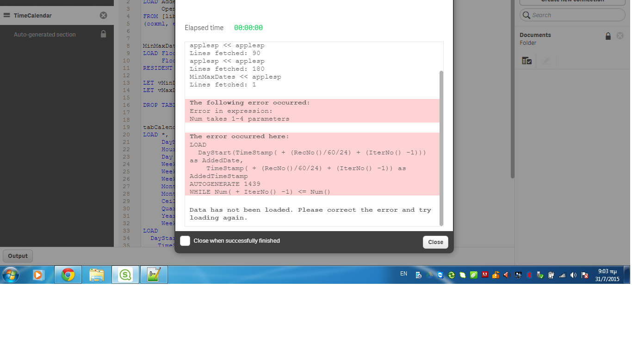
Task: Remove the Documents folder connection
Action: click(x=620, y=36)
